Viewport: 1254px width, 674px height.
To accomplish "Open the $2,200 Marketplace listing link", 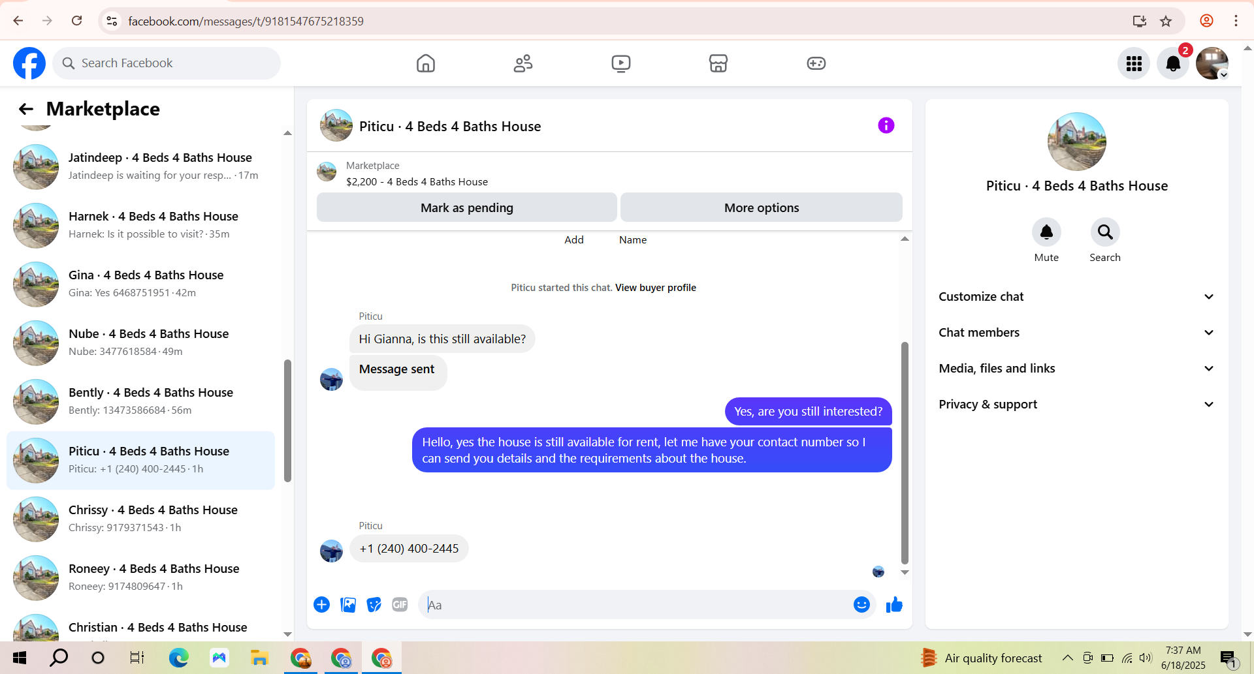I will 417,182.
